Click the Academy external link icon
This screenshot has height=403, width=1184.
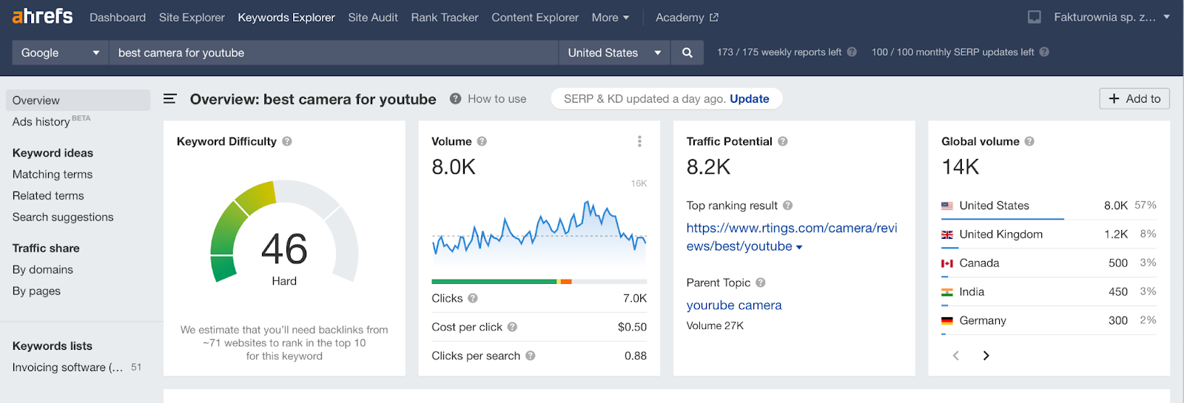click(713, 17)
